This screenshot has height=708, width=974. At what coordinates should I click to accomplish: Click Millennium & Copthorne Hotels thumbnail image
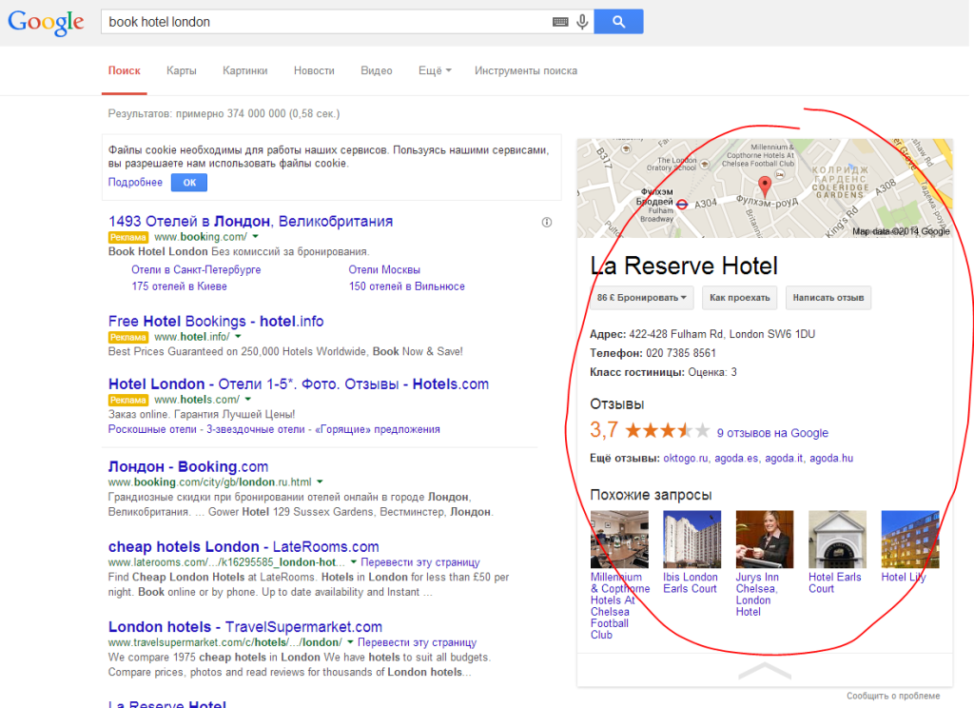(x=619, y=540)
